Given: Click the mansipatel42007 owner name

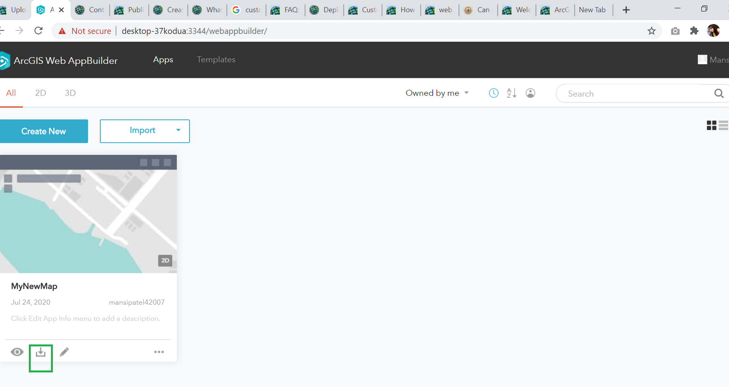Looking at the screenshot, I should click(137, 302).
